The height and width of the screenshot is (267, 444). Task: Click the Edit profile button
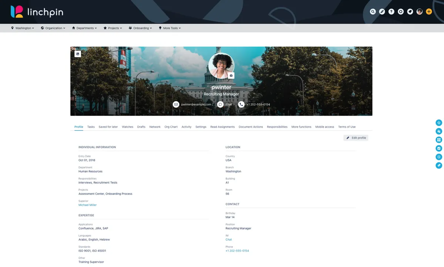(x=356, y=138)
